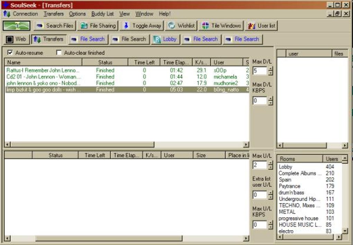The height and width of the screenshot is (245, 353).
Task: Select the electro room
Action: [309, 231]
